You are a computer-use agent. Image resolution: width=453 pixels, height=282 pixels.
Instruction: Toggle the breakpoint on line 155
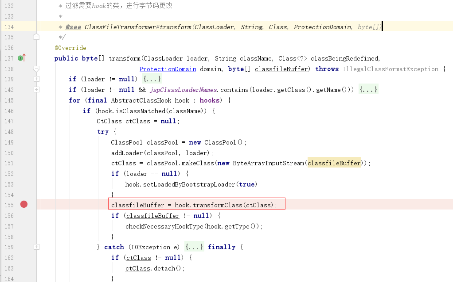(x=24, y=204)
